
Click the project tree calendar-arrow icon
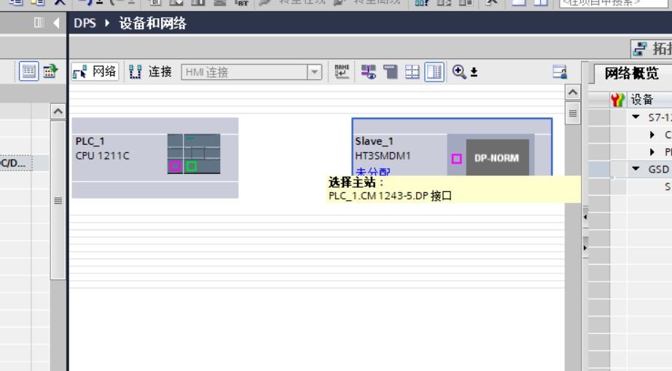[50, 71]
